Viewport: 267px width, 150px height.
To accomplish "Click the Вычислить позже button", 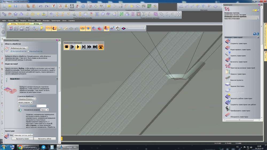I will point(22,139).
